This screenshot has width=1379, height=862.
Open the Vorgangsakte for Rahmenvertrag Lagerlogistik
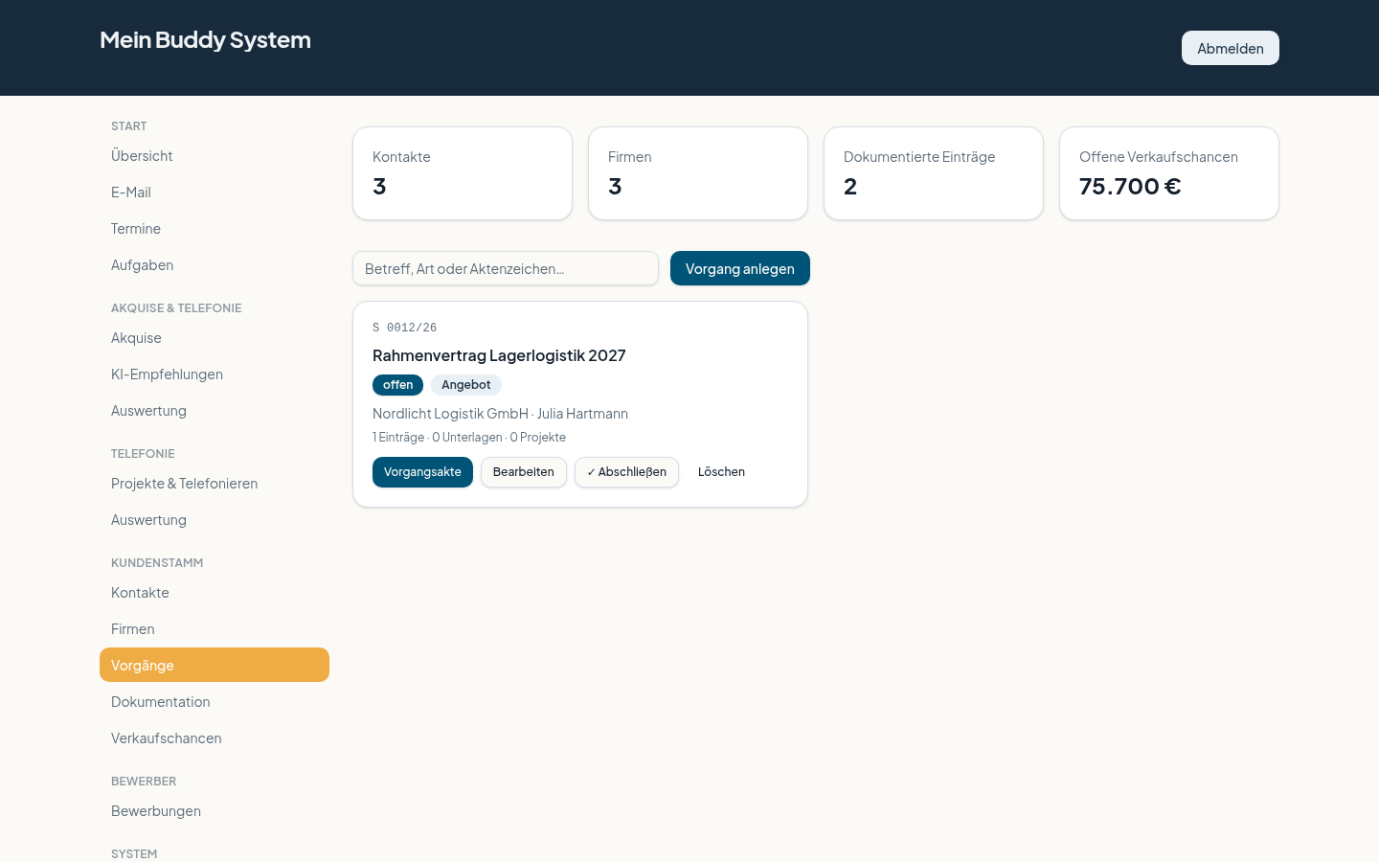click(422, 472)
